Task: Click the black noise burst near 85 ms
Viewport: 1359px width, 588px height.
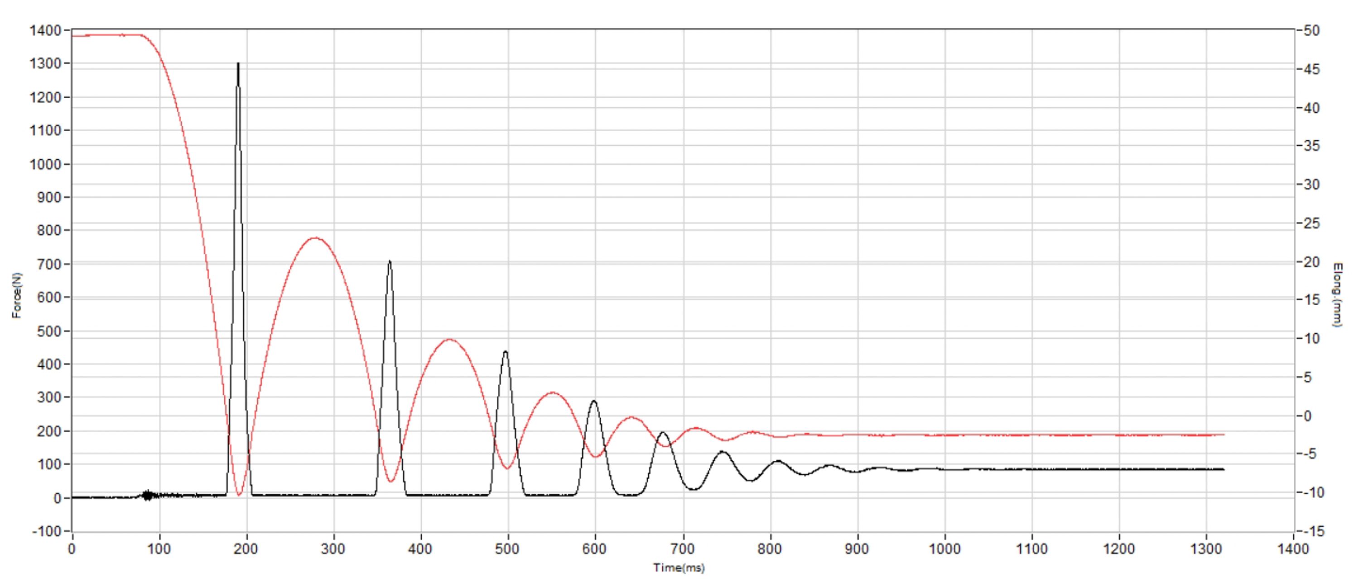Action: pyautogui.click(x=148, y=495)
